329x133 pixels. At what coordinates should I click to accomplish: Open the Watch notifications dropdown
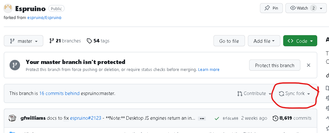[306, 8]
